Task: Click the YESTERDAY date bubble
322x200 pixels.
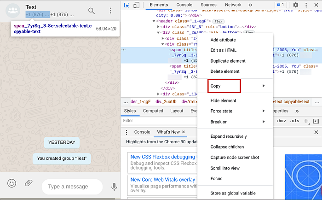Action: 62,142
